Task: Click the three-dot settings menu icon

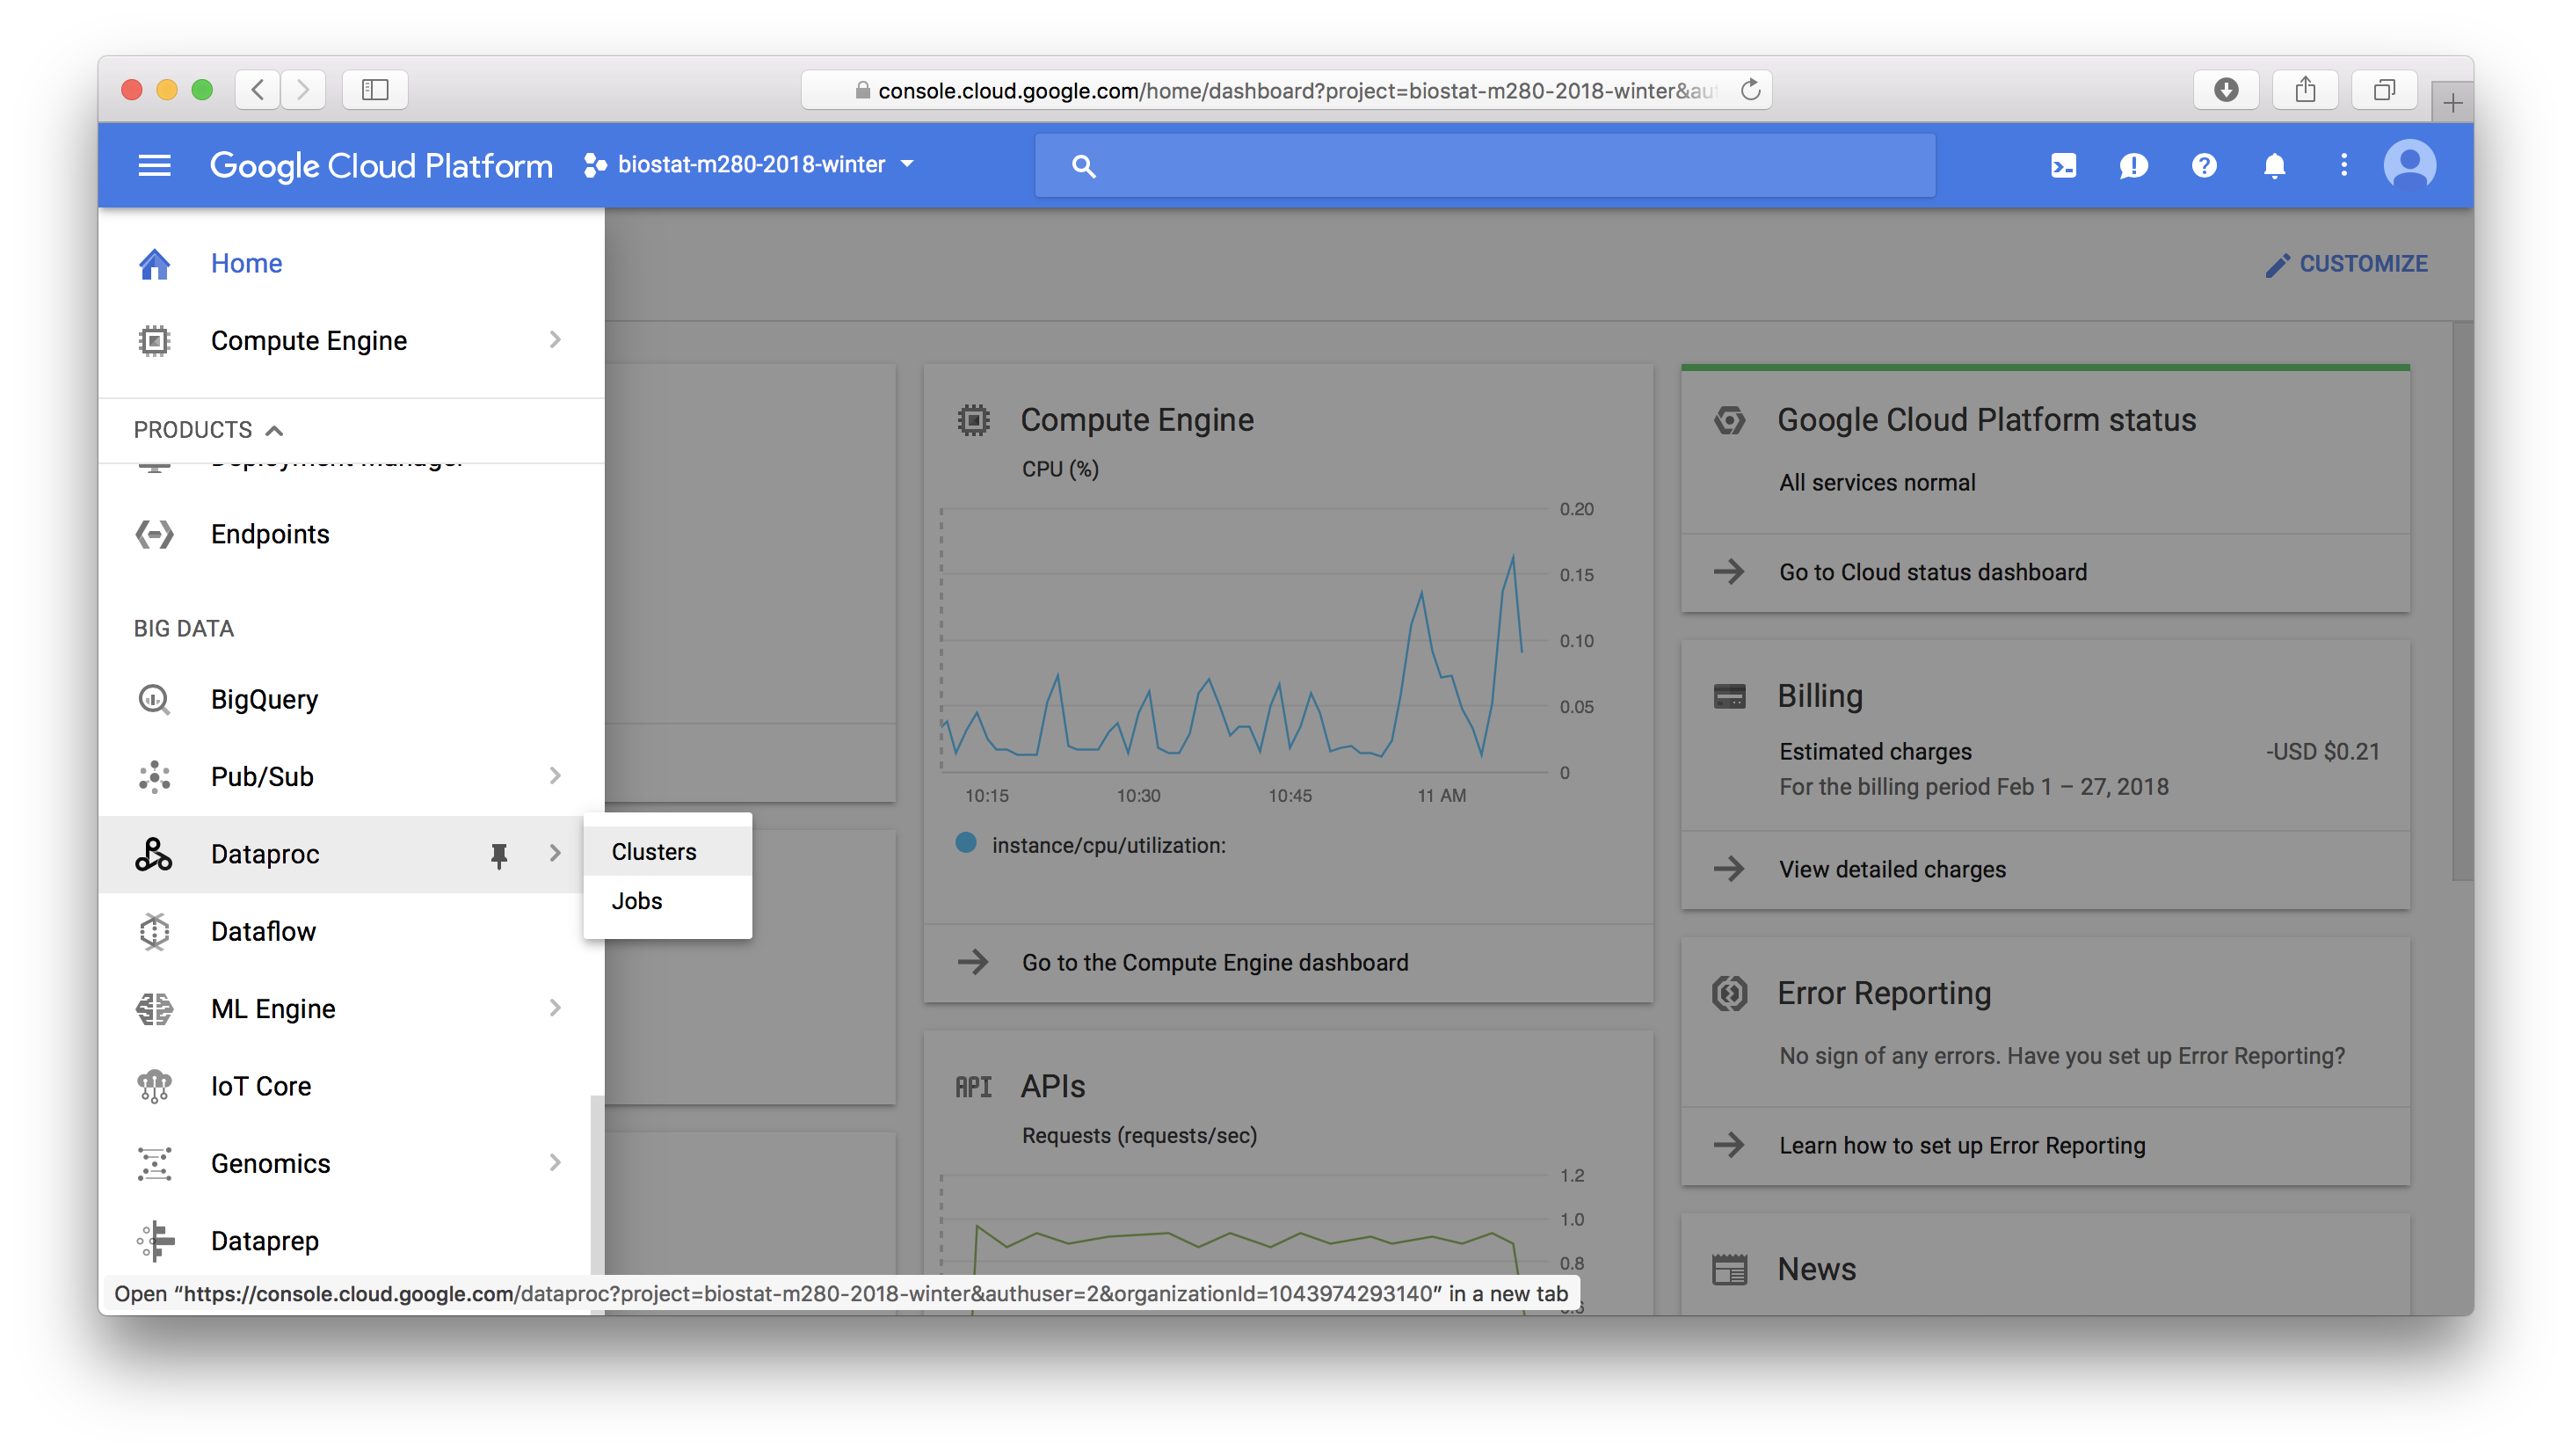Action: 2343,165
